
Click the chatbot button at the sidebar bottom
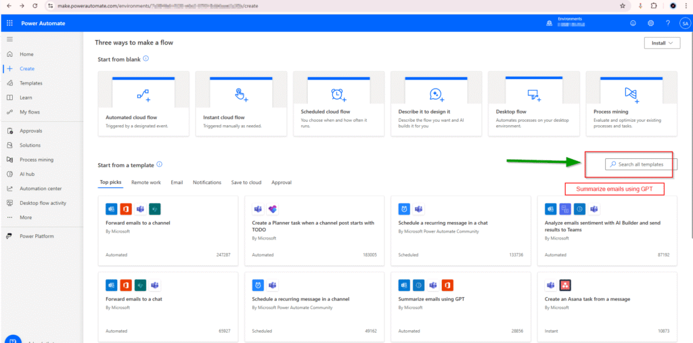coord(14,338)
